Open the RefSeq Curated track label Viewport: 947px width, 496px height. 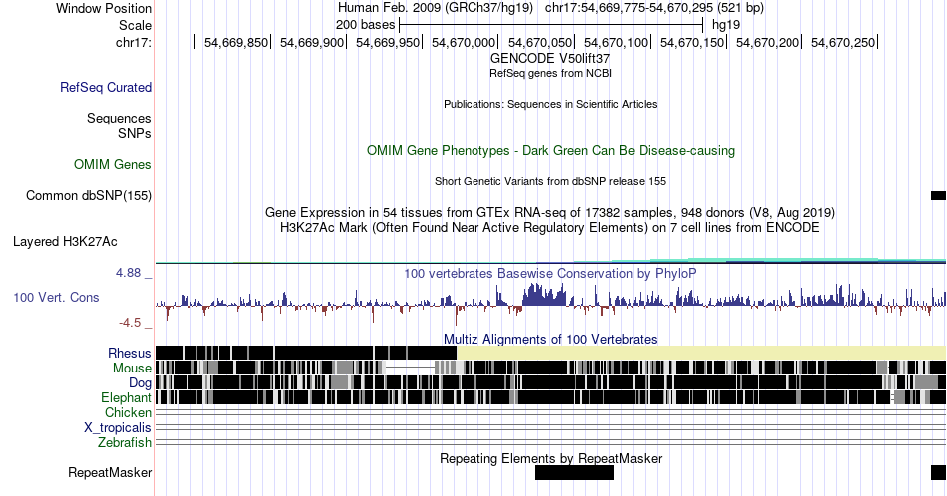click(x=106, y=88)
